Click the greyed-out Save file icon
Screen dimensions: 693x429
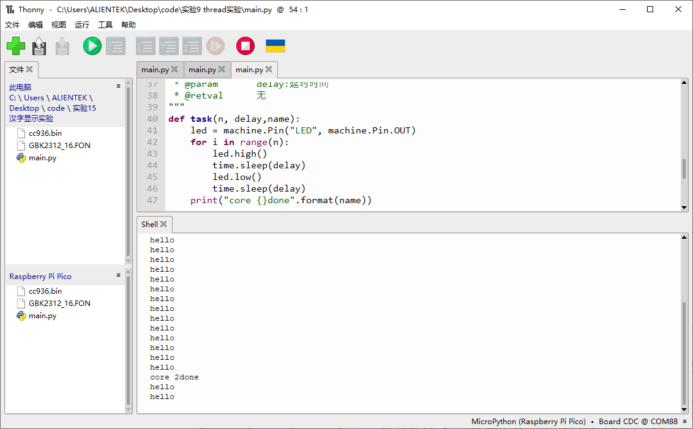(62, 46)
